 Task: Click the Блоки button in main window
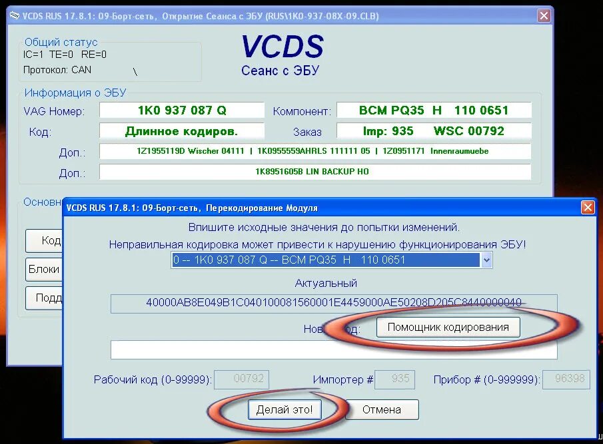pyautogui.click(x=44, y=269)
